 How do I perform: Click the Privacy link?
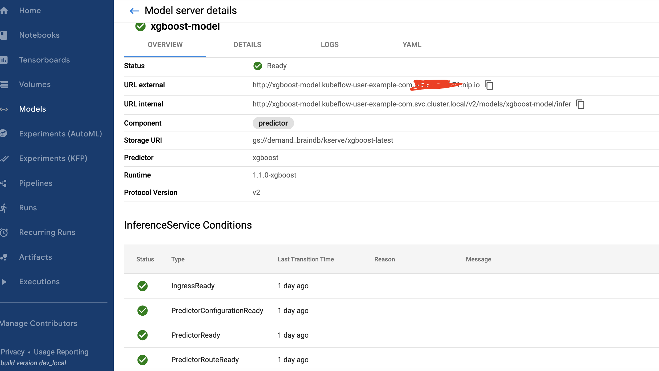(12, 352)
